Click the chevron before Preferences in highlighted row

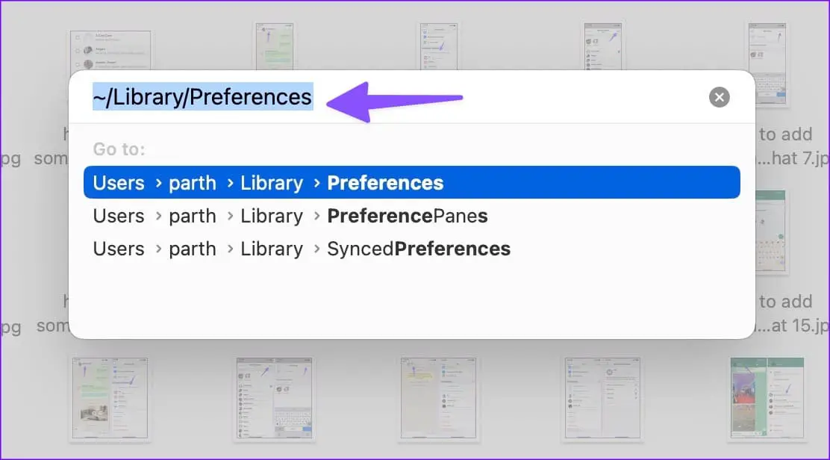click(x=316, y=183)
